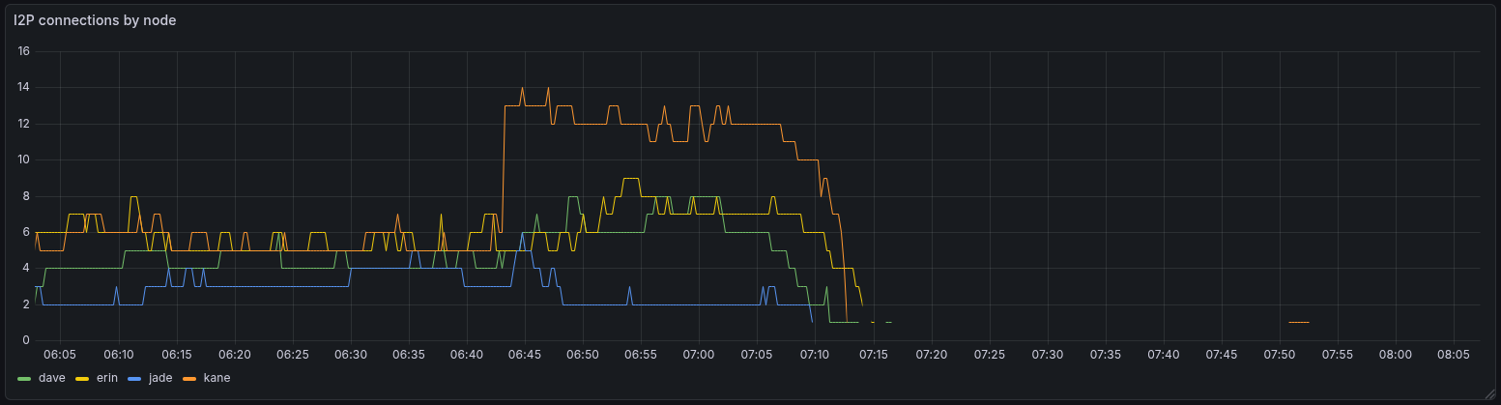1501x405 pixels.
Task: Isolate the jade series via its legend label
Action: (160, 378)
